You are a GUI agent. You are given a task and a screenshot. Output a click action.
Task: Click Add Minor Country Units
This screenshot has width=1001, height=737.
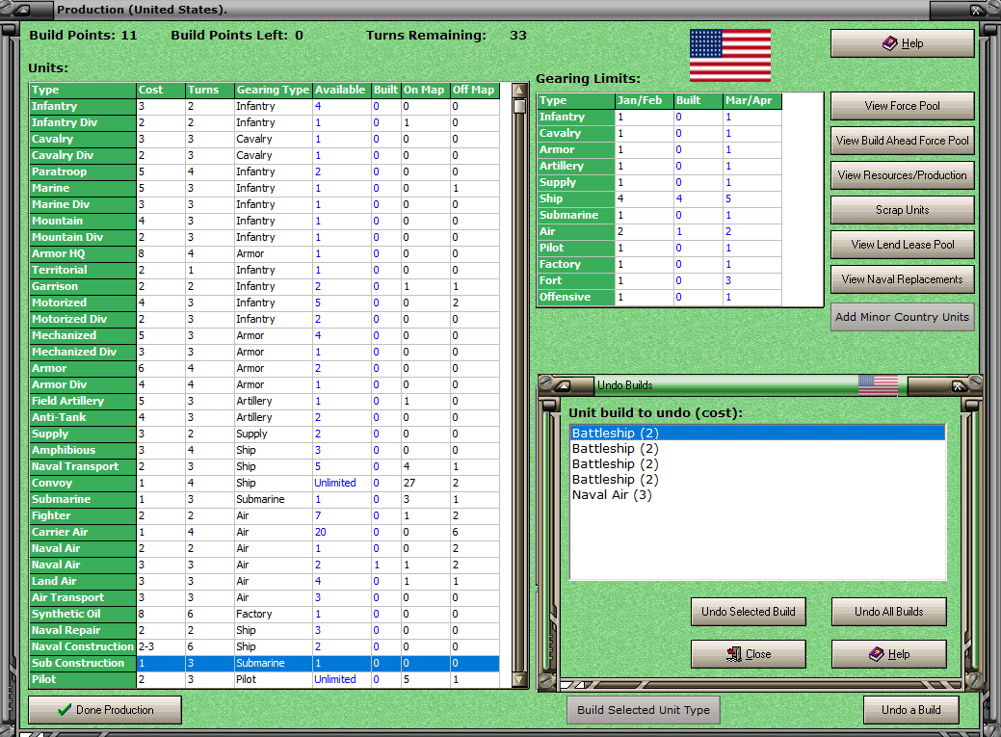click(902, 317)
